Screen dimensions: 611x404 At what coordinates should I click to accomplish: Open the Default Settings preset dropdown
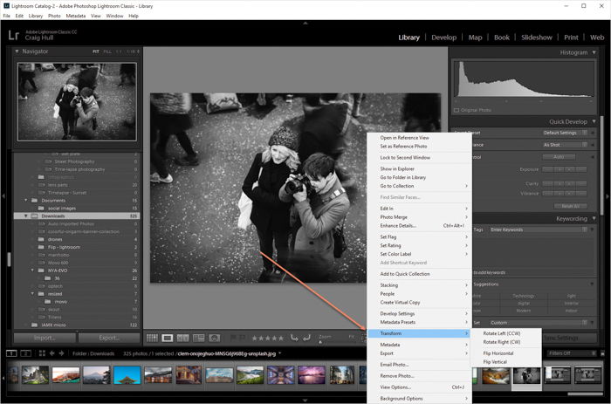click(x=565, y=133)
